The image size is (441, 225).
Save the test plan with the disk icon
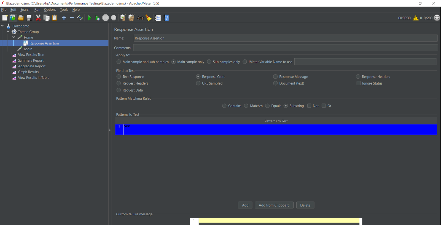click(x=29, y=18)
